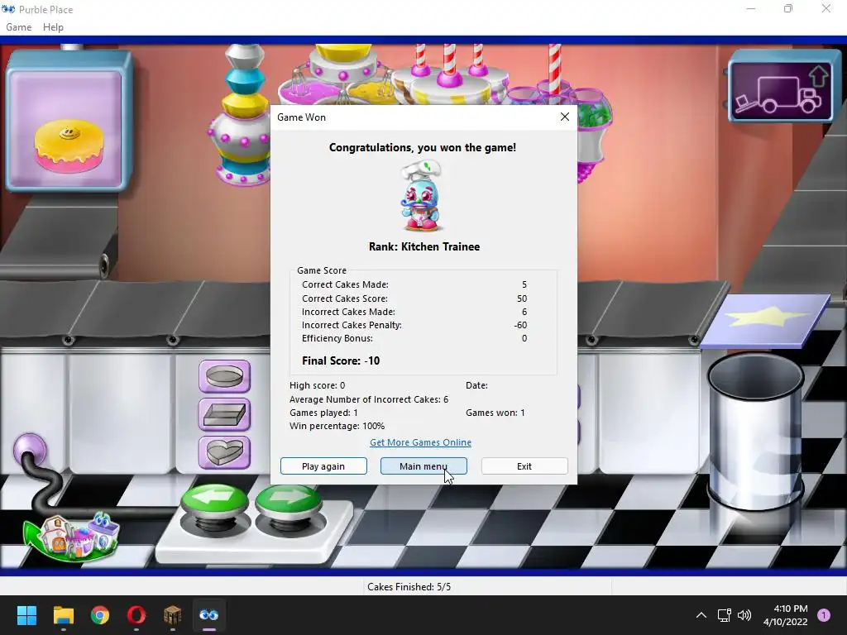Click the Purble Place village home icon
Viewport: 847px width, 635px height.
pyautogui.click(x=71, y=537)
